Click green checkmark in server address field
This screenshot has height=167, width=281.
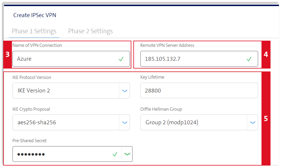249,59
